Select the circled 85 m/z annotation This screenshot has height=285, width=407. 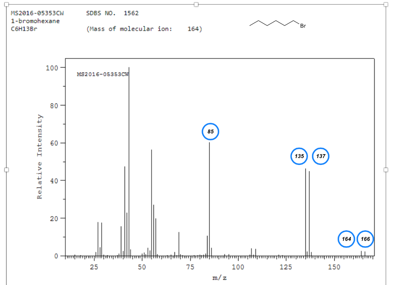click(210, 131)
